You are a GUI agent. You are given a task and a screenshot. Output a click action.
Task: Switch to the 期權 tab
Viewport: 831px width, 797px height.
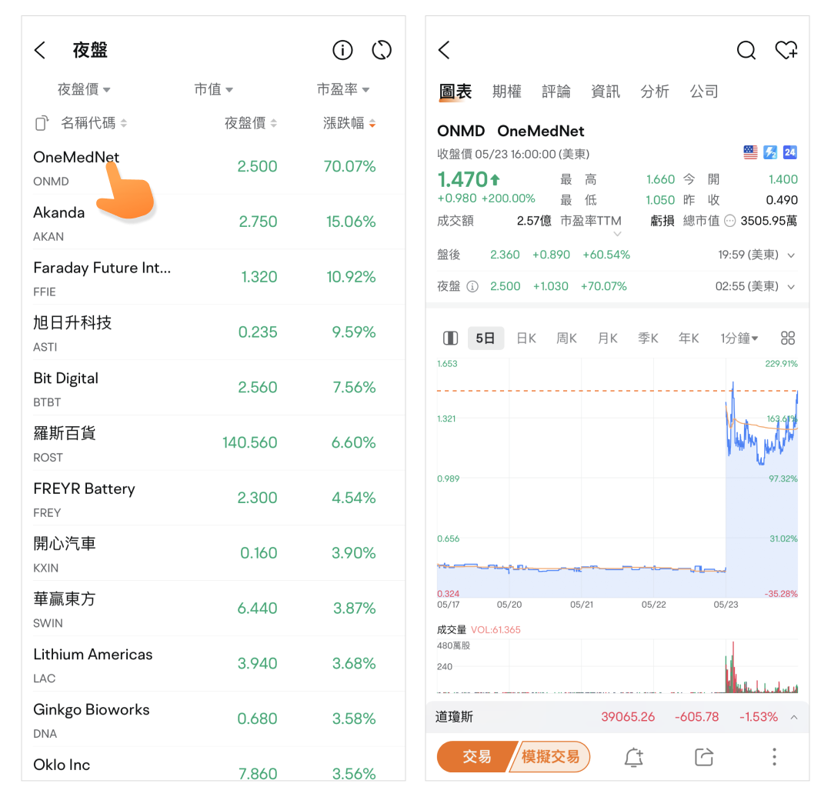tap(506, 92)
